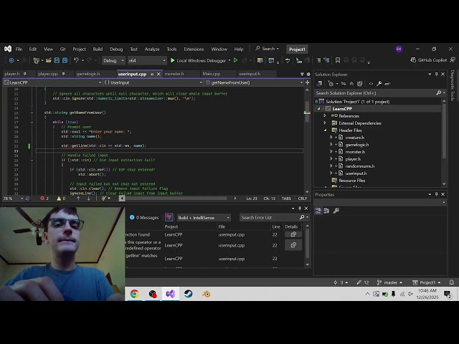Click the Alphabetical sort icon in Properties
This screenshot has height=344, width=459.
pos(327,211)
